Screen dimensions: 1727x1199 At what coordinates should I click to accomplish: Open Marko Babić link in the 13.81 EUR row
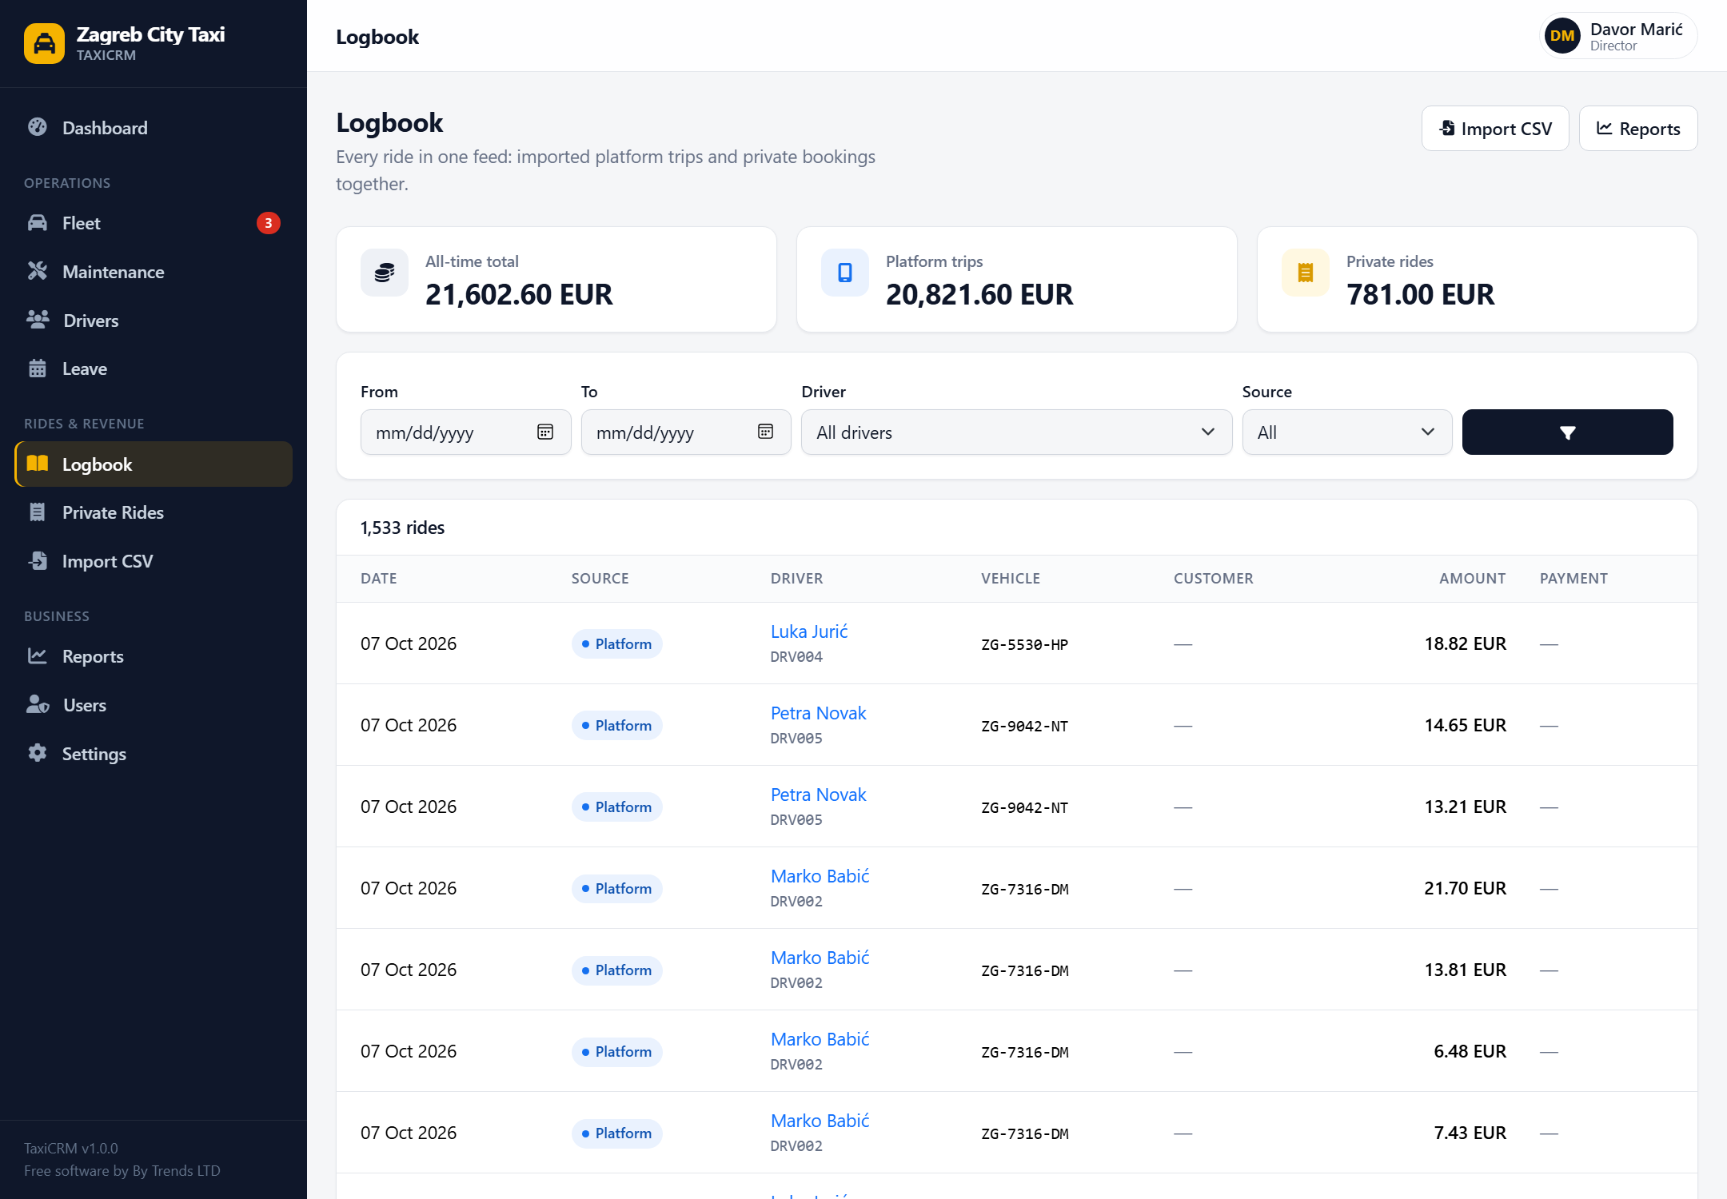[x=820, y=958]
